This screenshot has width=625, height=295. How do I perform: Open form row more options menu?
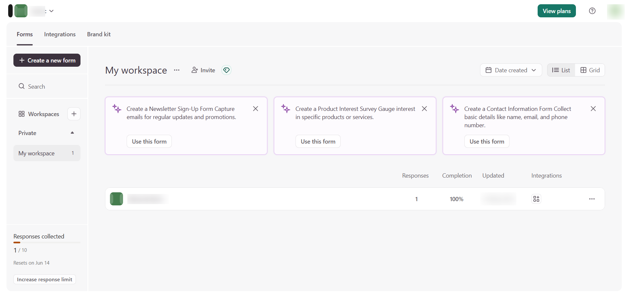pyautogui.click(x=592, y=199)
